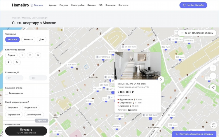The image size is (219, 137).
Task: Click the '90 тыс' map marker
Action: pyautogui.click(x=171, y=115)
